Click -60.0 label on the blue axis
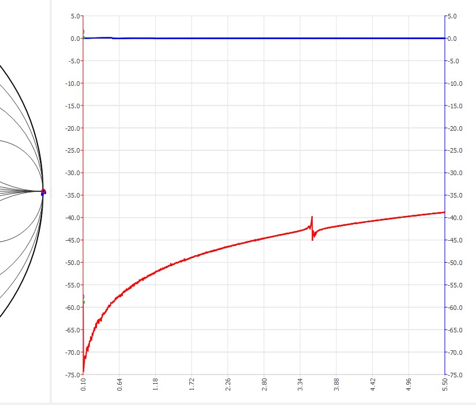This screenshot has width=476, height=405. pyautogui.click(x=455, y=308)
